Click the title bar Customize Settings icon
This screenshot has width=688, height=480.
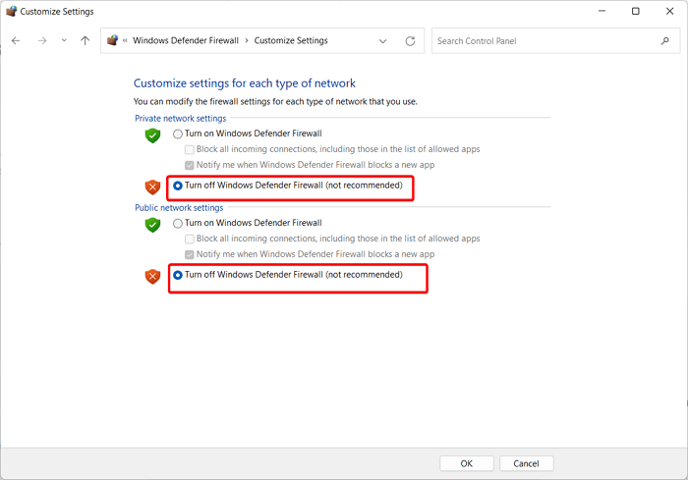(11, 11)
